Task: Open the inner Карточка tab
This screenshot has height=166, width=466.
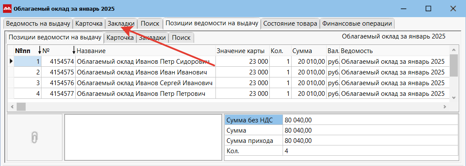Action: (x=120, y=38)
